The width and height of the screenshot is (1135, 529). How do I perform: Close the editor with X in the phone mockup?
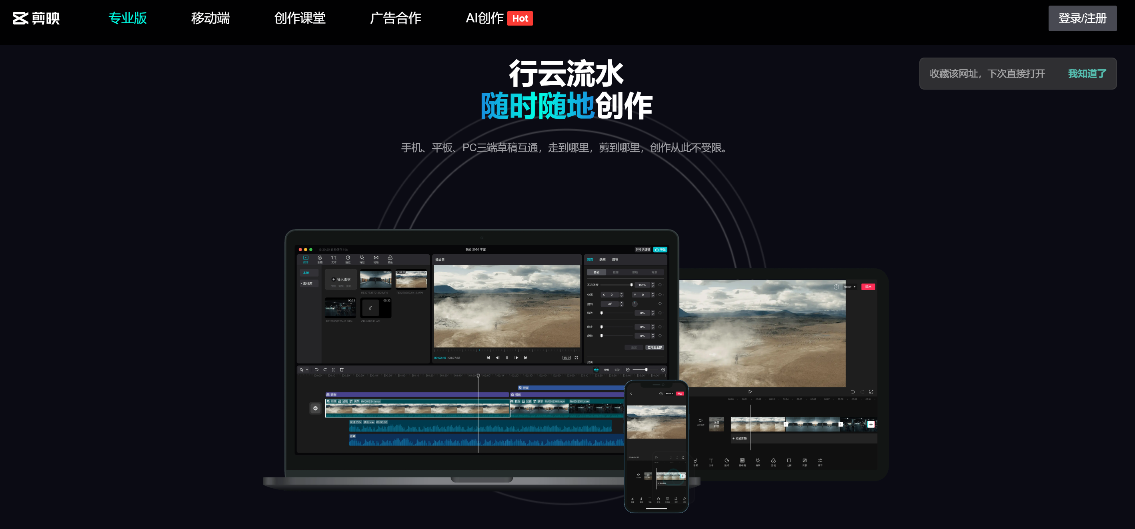point(631,393)
